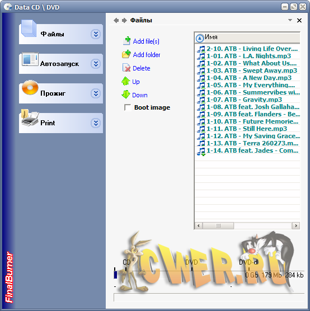Open the Автозапуск sidebar section

(61, 64)
